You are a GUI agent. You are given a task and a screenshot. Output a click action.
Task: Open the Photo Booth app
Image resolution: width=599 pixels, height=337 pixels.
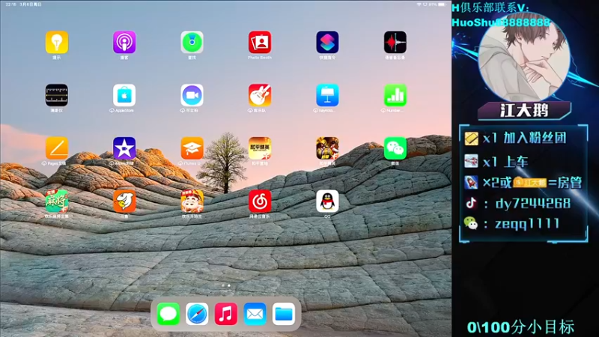tap(260, 42)
